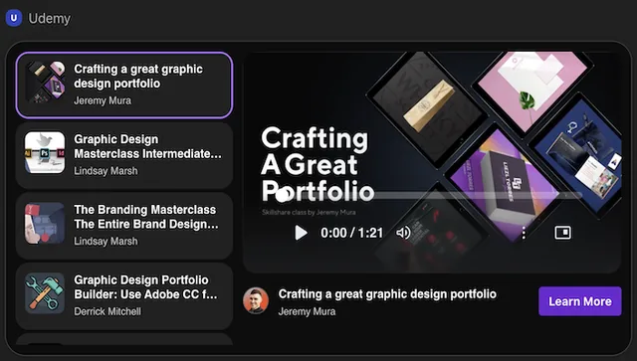637x361 pixels.
Task: Select Graphic Design Masterclass Intermediate course card
Action: pyautogui.click(x=124, y=155)
